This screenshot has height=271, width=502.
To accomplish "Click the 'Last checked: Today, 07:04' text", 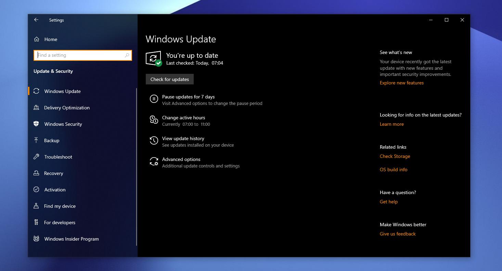I will 195,63.
